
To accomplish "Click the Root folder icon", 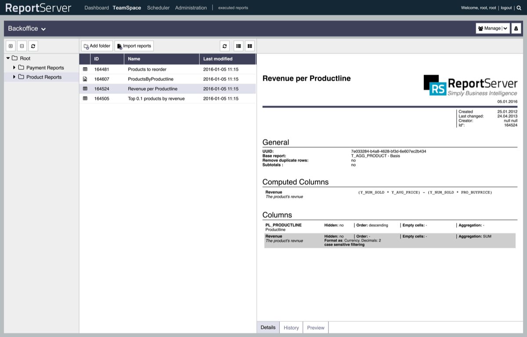I will pos(14,58).
